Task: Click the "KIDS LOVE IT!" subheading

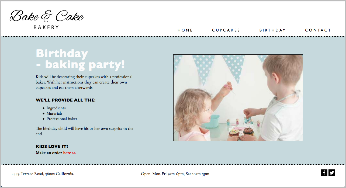Action: pyautogui.click(x=52, y=147)
